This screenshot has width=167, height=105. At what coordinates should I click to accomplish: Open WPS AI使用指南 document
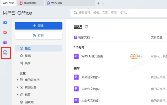coord(92,56)
